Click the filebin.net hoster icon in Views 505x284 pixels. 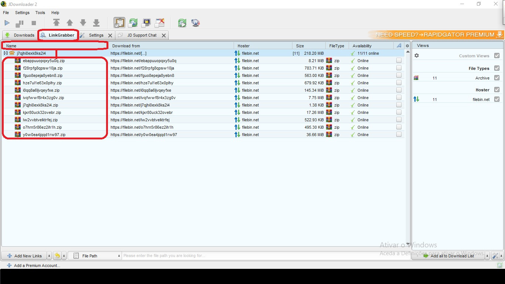(416, 99)
